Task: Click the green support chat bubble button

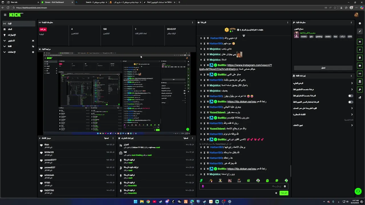Action: 358,191
